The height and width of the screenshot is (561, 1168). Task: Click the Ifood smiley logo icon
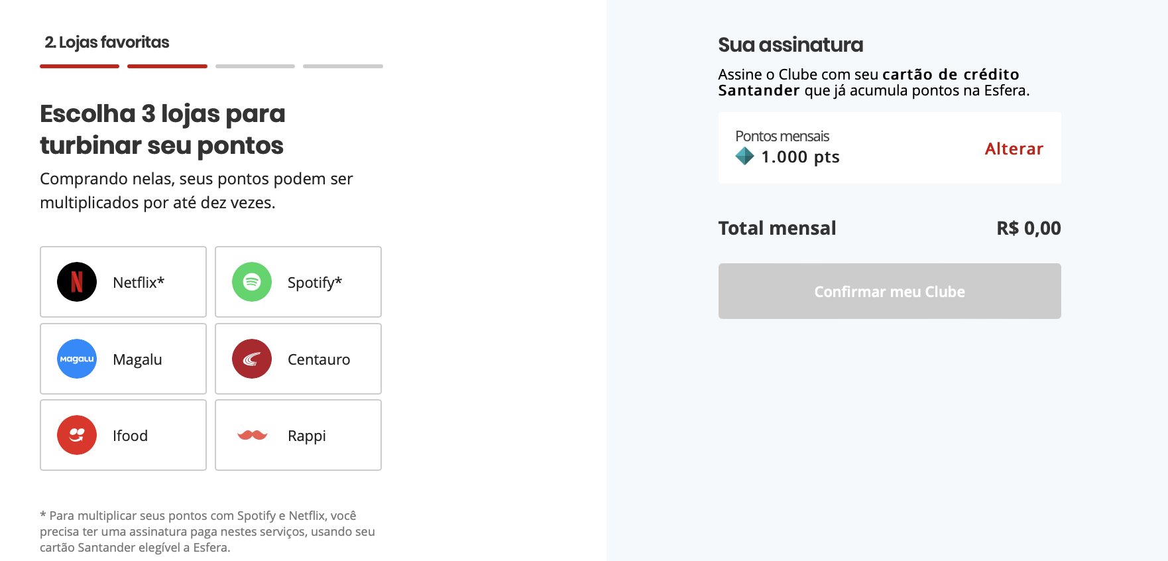pyautogui.click(x=77, y=435)
